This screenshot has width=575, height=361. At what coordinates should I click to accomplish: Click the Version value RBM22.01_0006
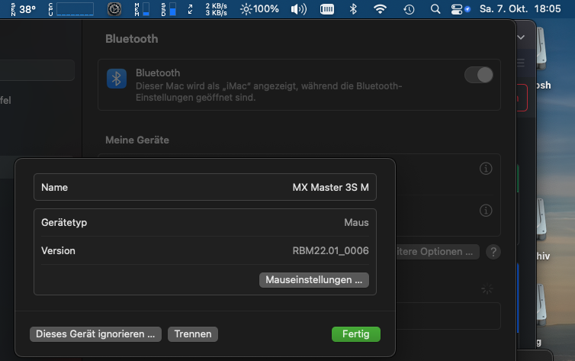330,250
